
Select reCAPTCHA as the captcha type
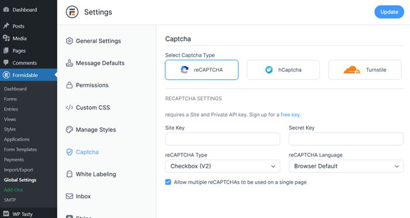click(201, 70)
